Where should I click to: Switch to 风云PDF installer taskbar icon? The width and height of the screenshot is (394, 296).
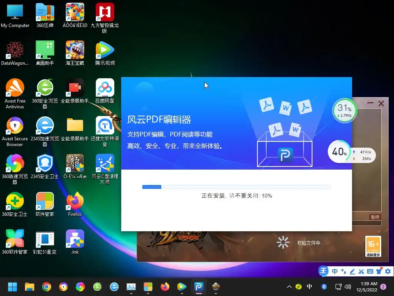pos(199,287)
